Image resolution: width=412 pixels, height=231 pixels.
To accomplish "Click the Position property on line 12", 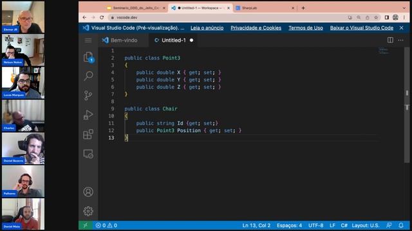I will (x=189, y=130).
